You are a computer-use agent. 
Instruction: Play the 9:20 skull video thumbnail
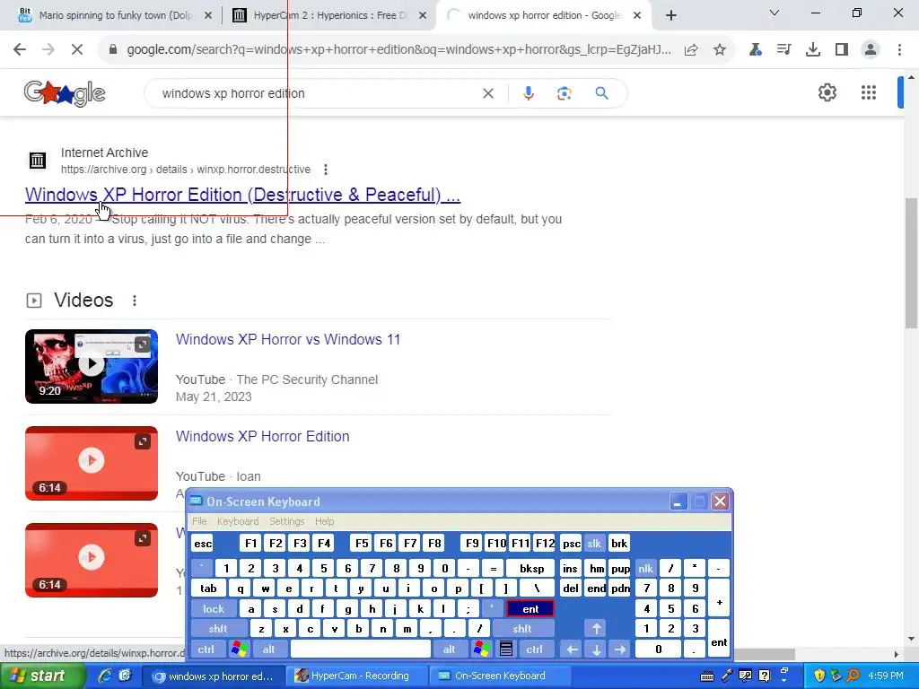(x=92, y=366)
